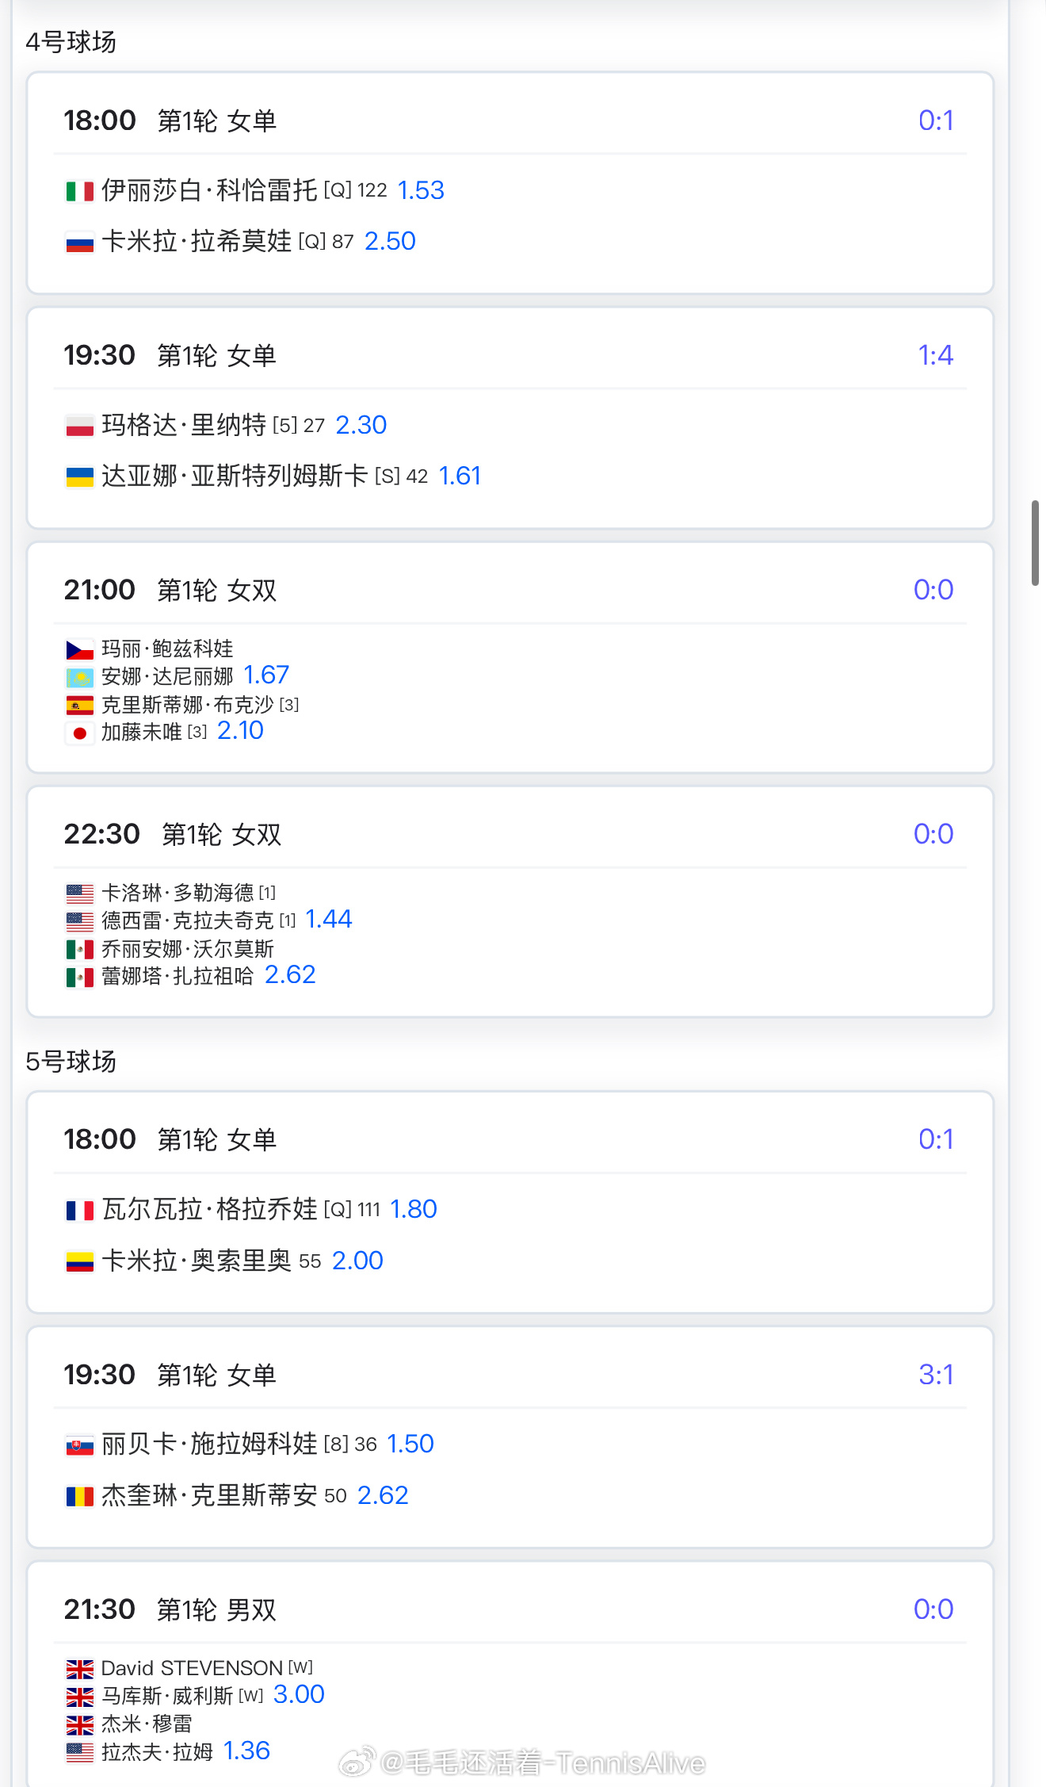The width and height of the screenshot is (1046, 1787).
Task: Click the Russian flag beside 卡米拉·拉希莫娃
Action: pyautogui.click(x=79, y=242)
